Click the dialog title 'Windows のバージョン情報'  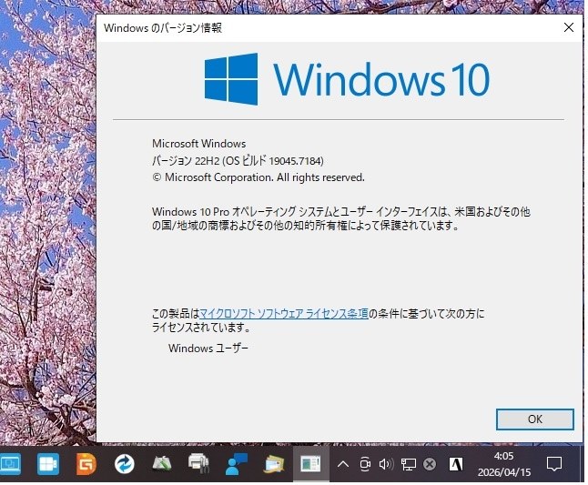[x=163, y=27]
